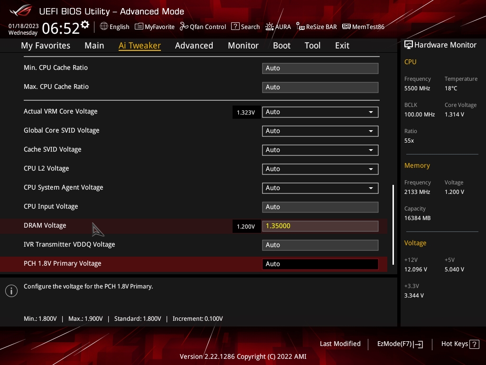
Task: Click Memory Capacity 16384 MB value
Action: 417,218
